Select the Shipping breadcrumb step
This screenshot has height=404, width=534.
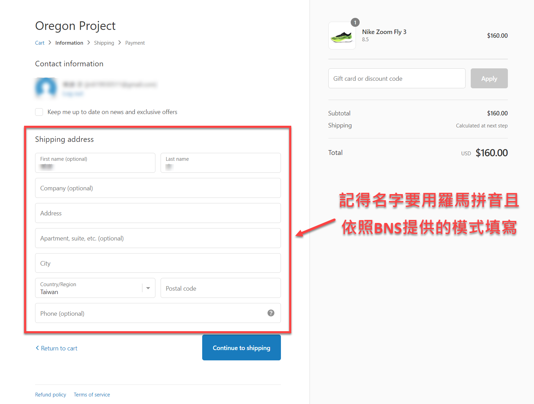tap(104, 43)
